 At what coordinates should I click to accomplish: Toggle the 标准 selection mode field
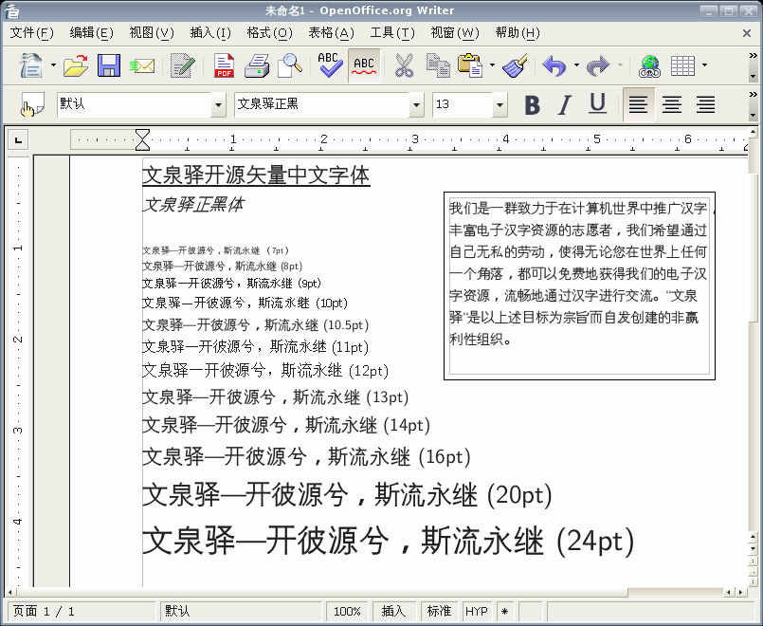[x=440, y=612]
